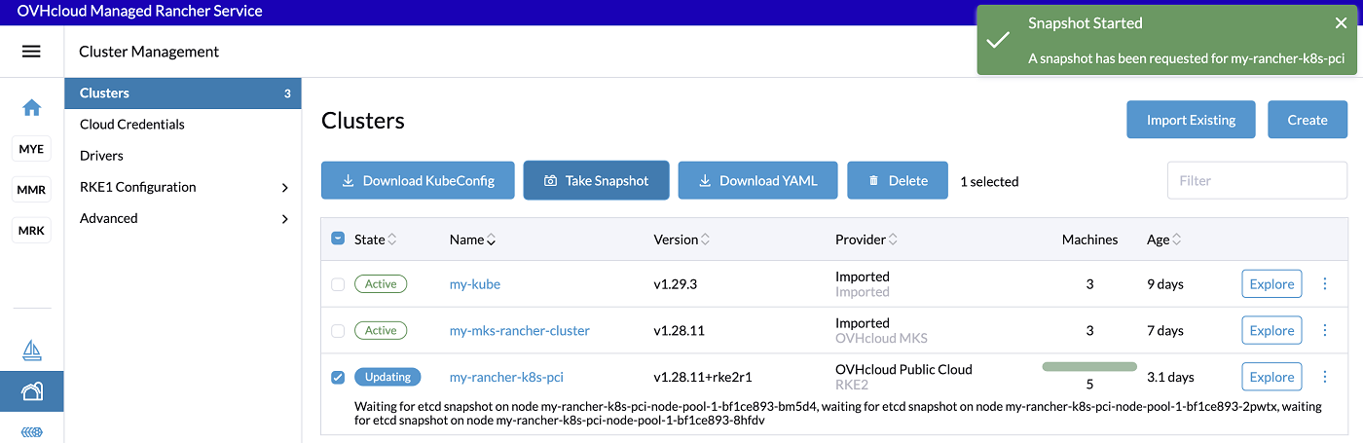Screen dimensions: 1363x443
Task: Expand the Advanced sidebar section
Action: 284,219
